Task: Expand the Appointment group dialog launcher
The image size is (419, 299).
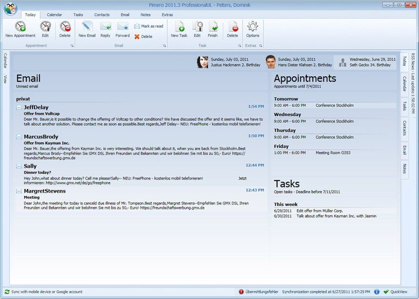Action: click(x=72, y=46)
